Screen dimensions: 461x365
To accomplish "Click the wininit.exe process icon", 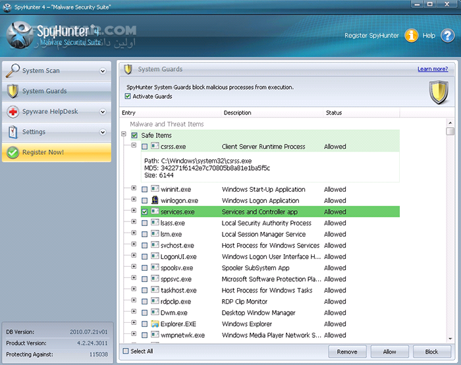I will [x=155, y=188].
